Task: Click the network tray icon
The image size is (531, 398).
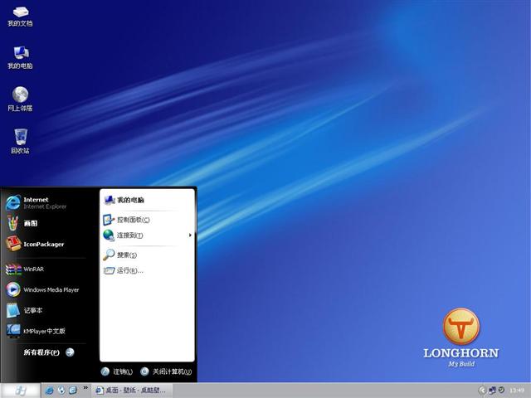Action: click(492, 391)
